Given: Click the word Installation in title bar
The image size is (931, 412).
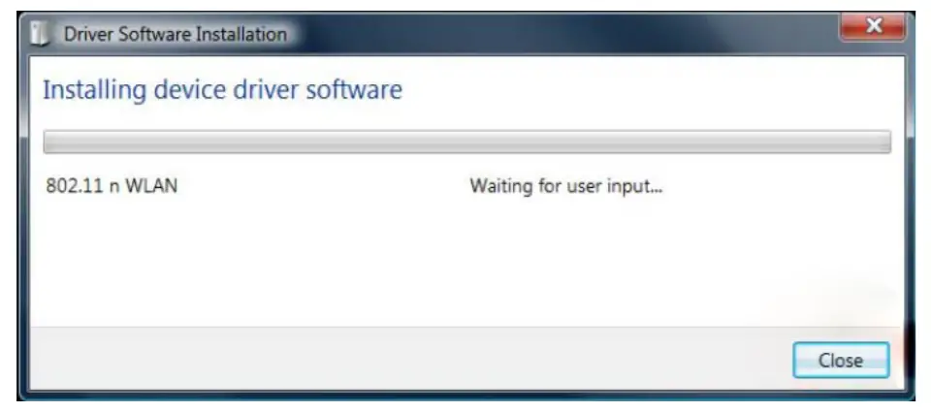Looking at the screenshot, I should tap(241, 35).
